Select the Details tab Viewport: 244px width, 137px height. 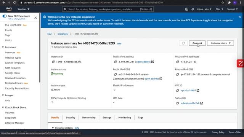55,118
